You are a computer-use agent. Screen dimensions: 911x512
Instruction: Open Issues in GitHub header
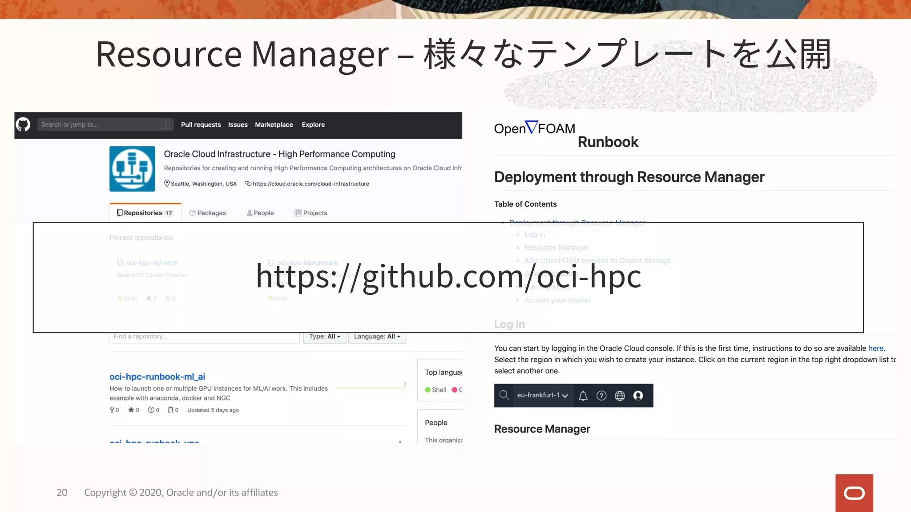click(x=238, y=125)
